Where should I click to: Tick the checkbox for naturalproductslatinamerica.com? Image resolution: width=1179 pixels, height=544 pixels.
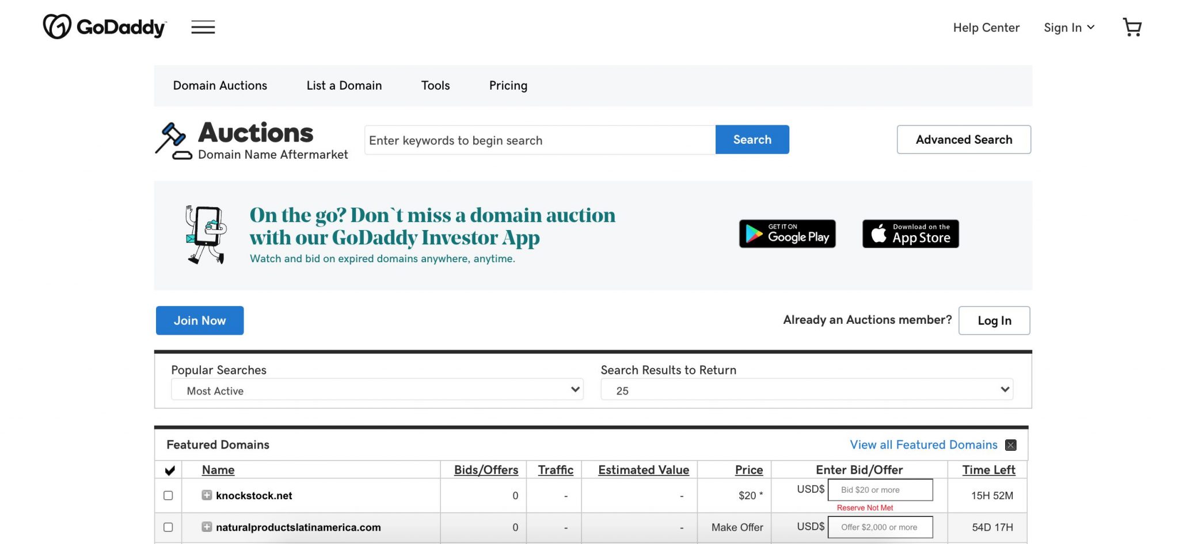click(168, 527)
